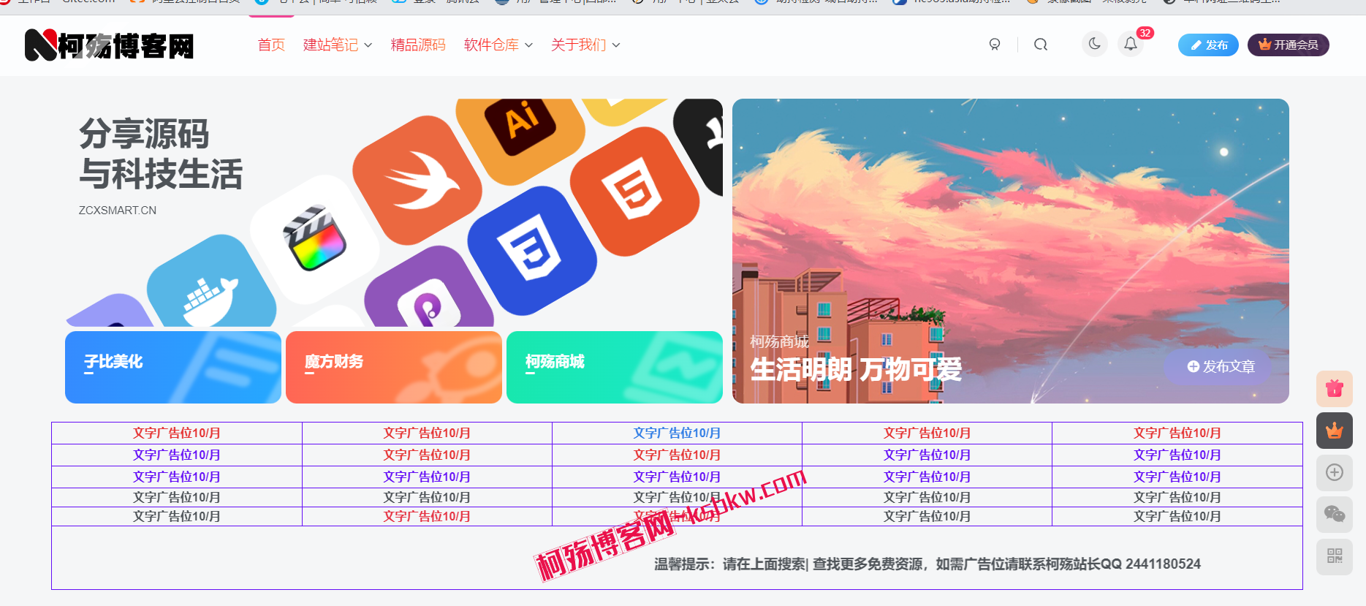1366x606 pixels.
Task: Click the QR code sidebar icon
Action: click(1335, 556)
